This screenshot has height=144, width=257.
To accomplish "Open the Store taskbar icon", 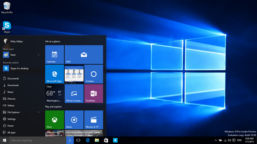I will click(106, 140).
